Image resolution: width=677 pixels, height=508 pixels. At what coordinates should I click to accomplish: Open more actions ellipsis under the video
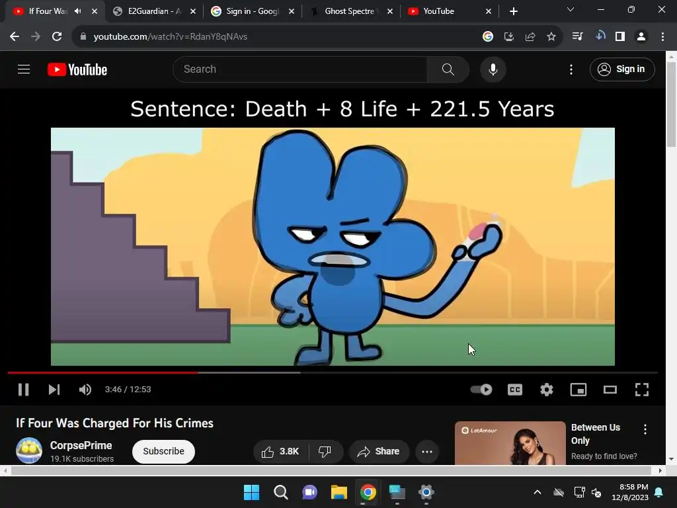click(427, 451)
